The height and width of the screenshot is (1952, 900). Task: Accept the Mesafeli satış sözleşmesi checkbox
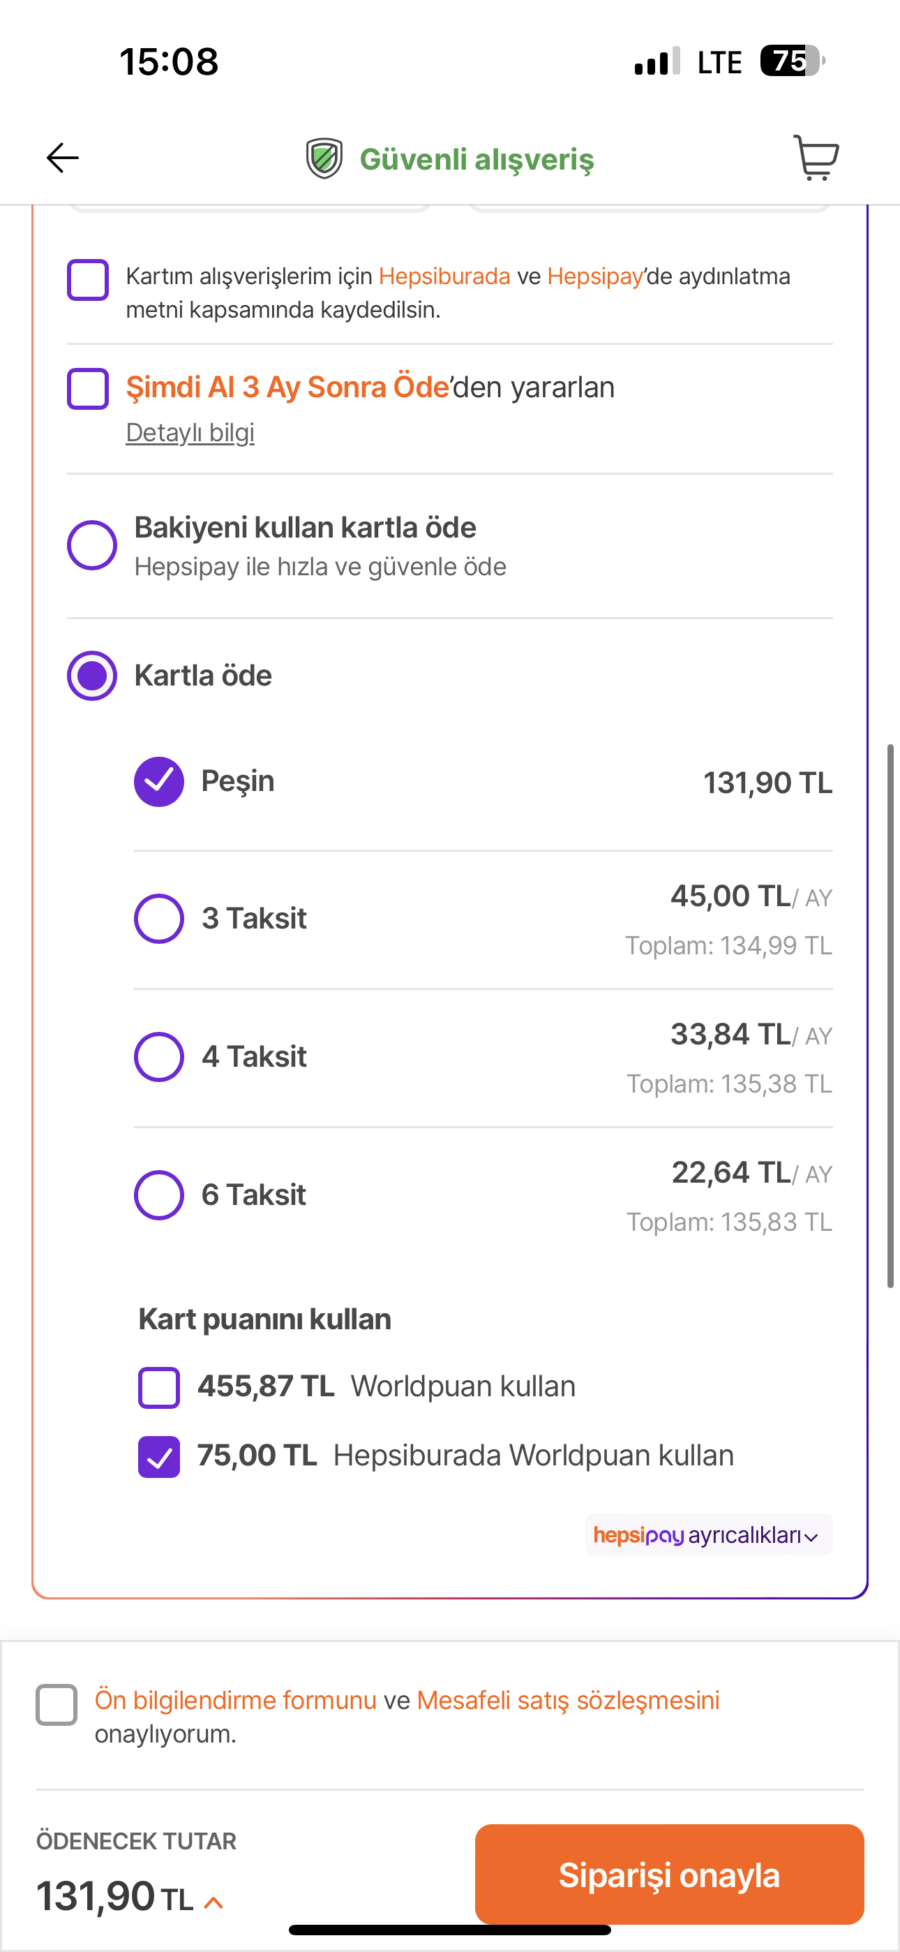[57, 1704]
